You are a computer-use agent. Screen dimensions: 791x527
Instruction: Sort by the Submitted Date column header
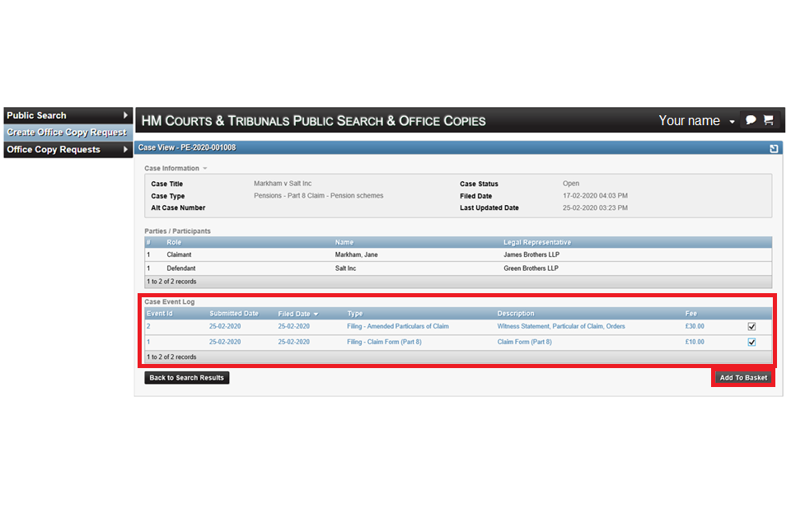[234, 314]
